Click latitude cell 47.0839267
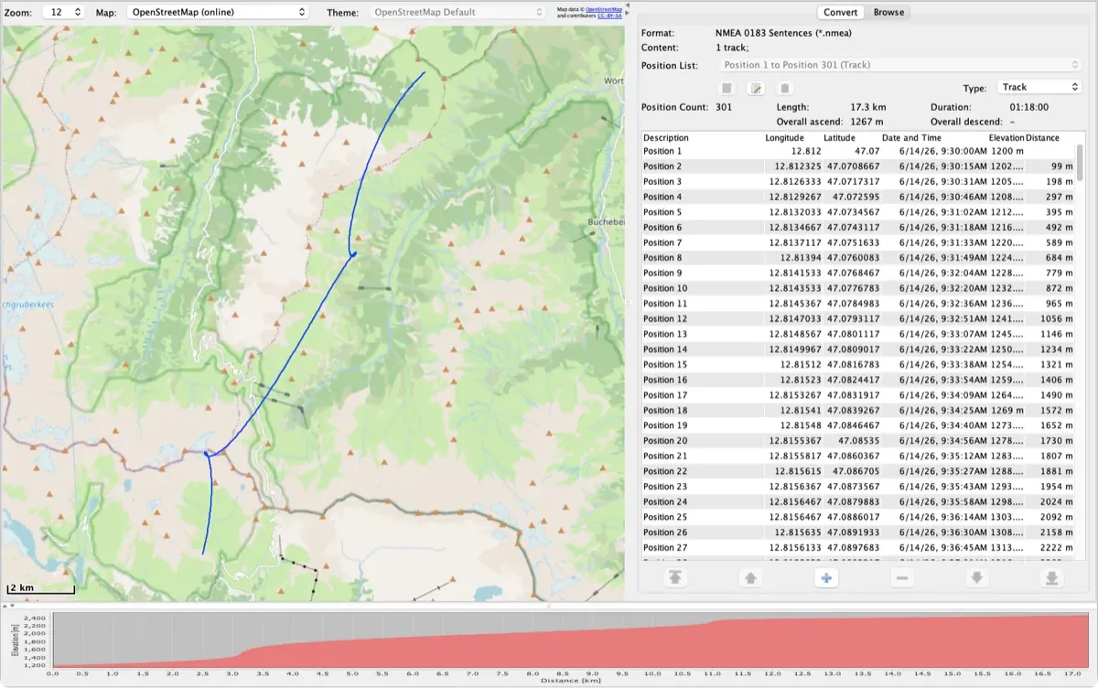 point(853,411)
